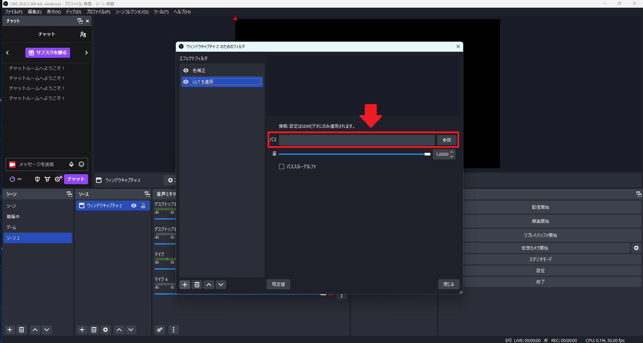
Task: Move scene up in Scenes panel
Action: click(35, 330)
